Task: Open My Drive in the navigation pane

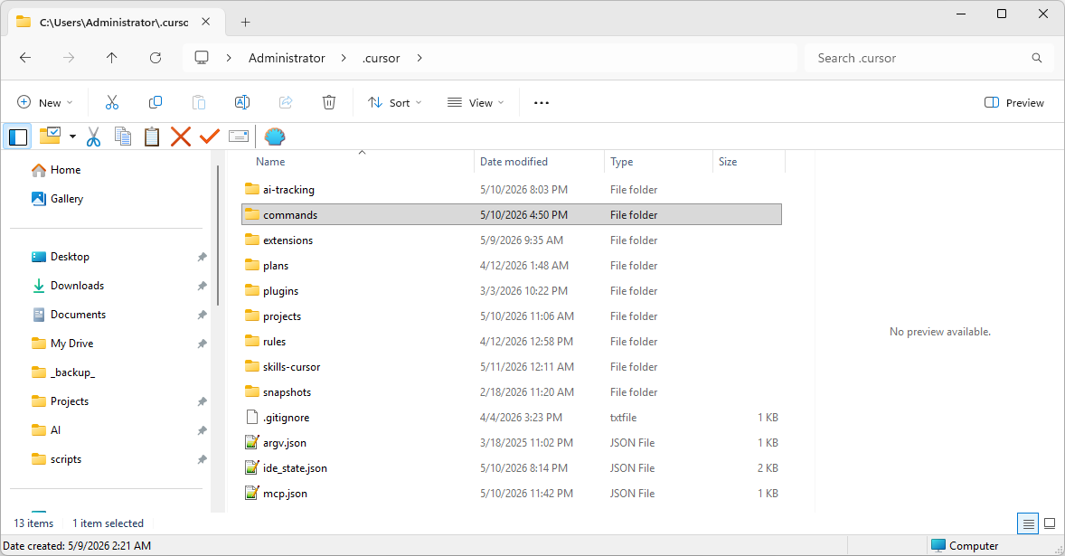Action: click(61, 344)
